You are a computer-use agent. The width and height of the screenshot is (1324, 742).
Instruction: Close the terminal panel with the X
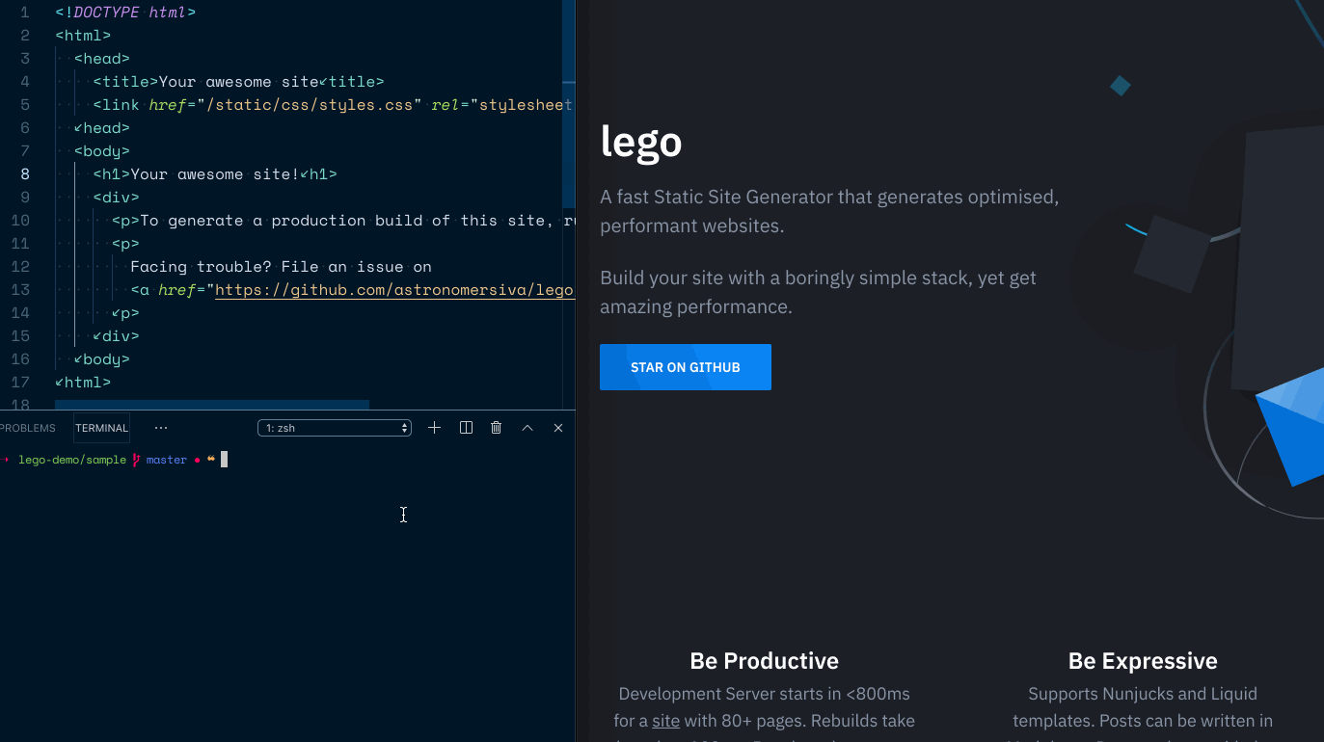pyautogui.click(x=558, y=428)
